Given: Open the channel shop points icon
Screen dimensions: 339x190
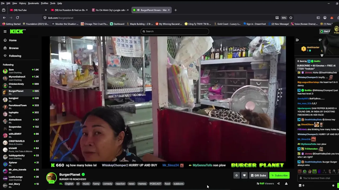Looking at the screenshot, I should [x=300, y=186].
